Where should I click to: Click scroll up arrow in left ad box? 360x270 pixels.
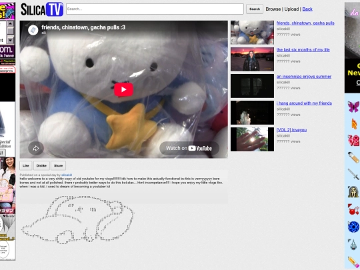[x=10, y=23]
